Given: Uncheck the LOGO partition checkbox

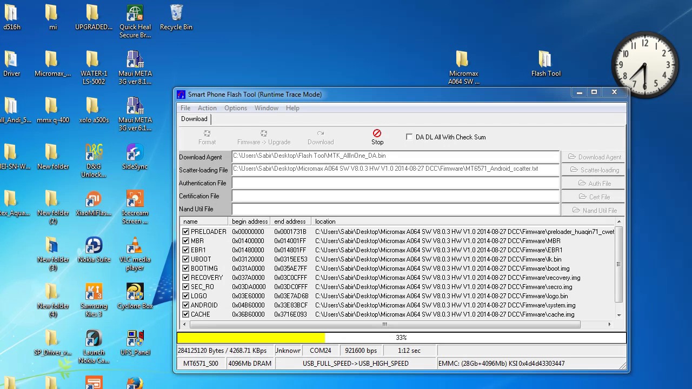Looking at the screenshot, I should 185,296.
